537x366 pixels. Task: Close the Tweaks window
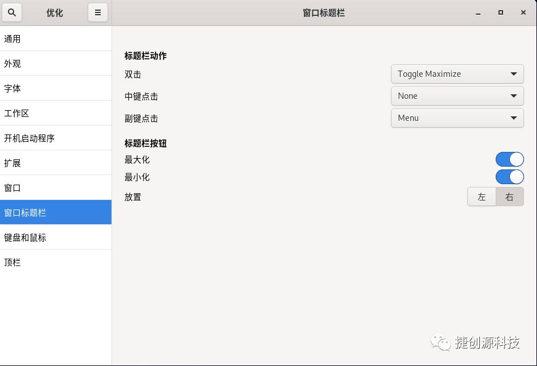point(523,12)
